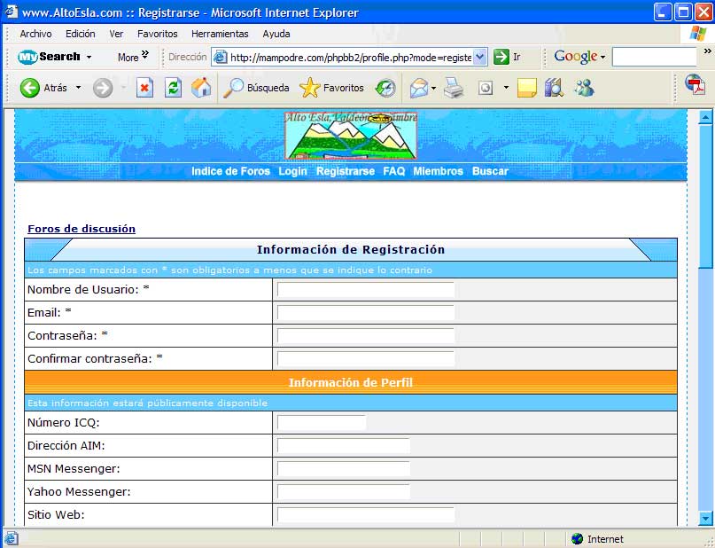Expand the address bar URL dropdown
This screenshot has height=548, width=715.
tap(480, 57)
